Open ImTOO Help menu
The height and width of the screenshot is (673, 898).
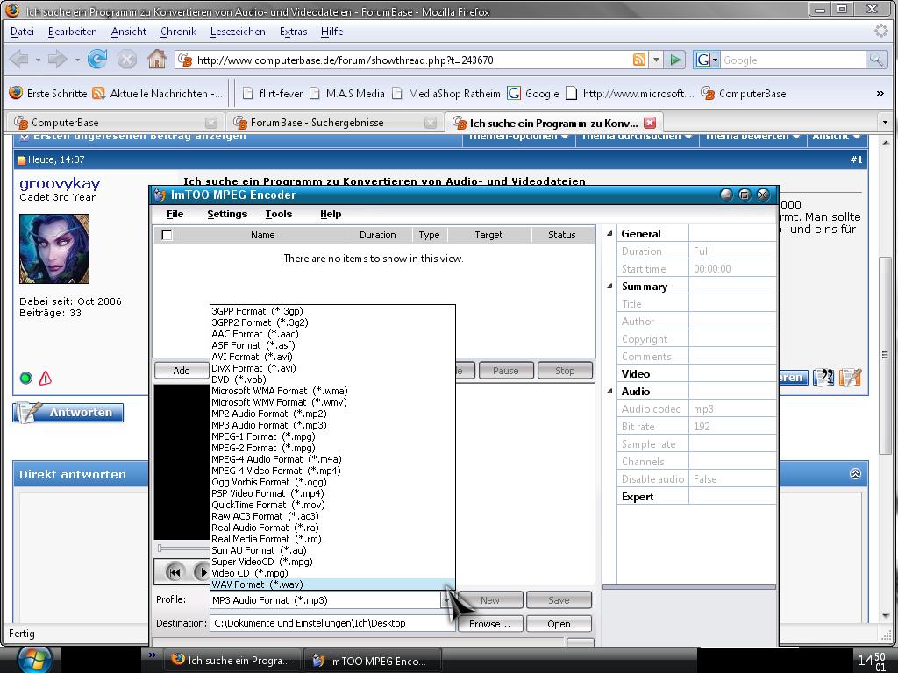click(x=331, y=214)
